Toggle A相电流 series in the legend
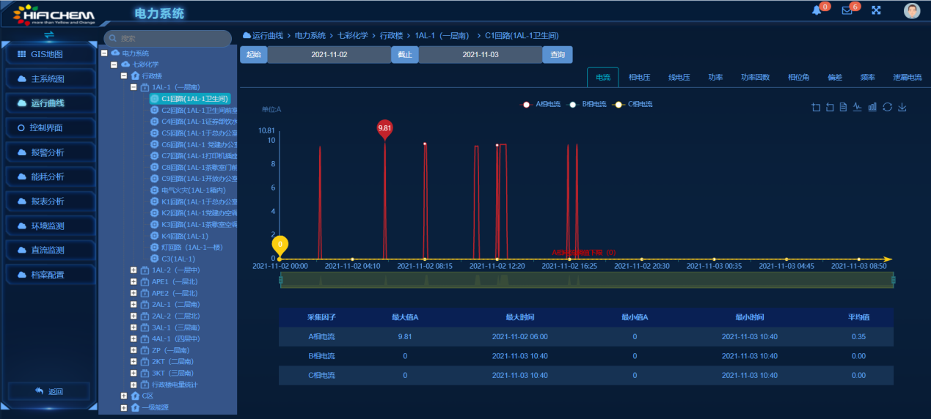Image resolution: width=931 pixels, height=419 pixels. coord(541,104)
